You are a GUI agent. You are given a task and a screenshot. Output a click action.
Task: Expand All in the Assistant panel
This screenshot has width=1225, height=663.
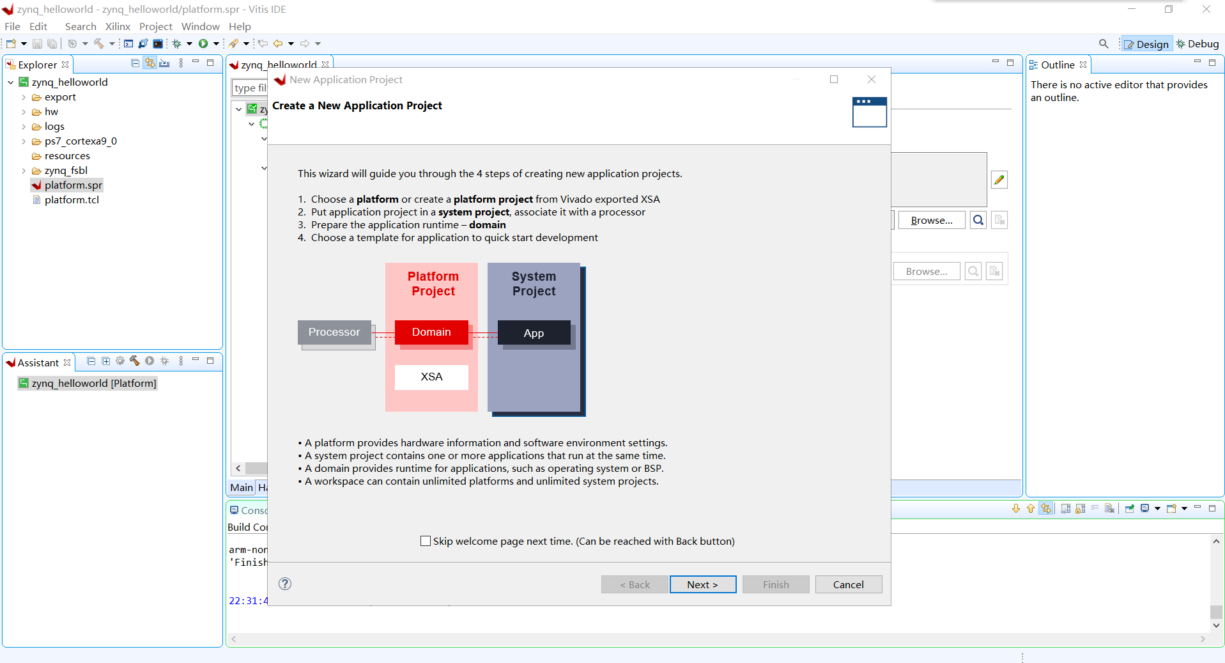pyautogui.click(x=105, y=361)
